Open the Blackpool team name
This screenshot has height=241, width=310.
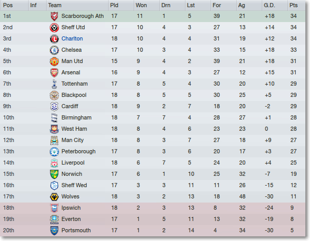click(x=74, y=95)
